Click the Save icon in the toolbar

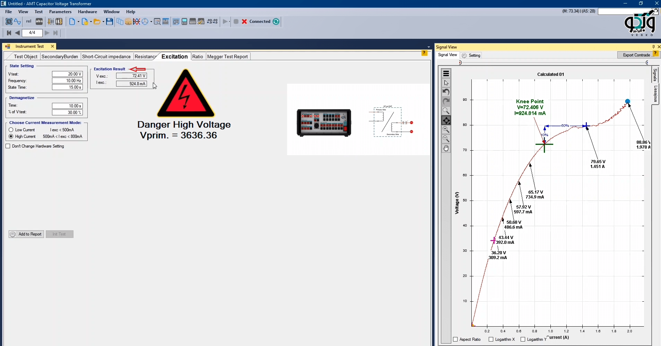(x=110, y=21)
